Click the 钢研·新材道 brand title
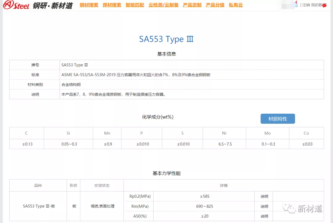The width and height of the screenshot is (333, 223). tap(53, 6)
